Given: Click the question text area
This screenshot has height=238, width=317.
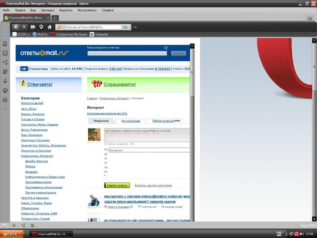Looking at the screenshot, I should point(147,135).
